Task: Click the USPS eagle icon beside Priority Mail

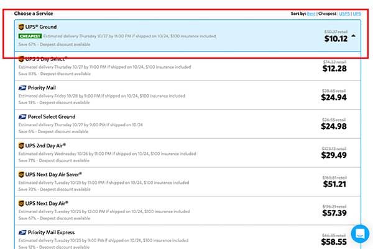Action: (22, 88)
